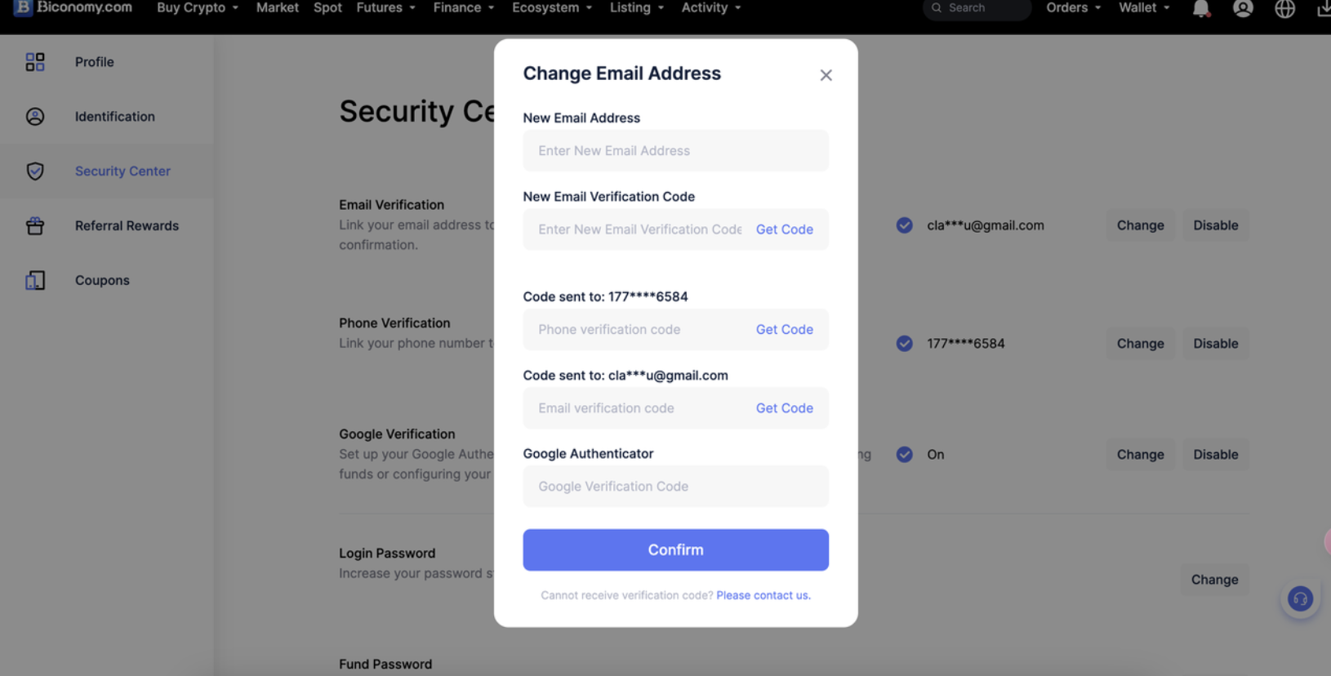
Task: Click the Profile grid icon in sidebar
Action: 35,62
